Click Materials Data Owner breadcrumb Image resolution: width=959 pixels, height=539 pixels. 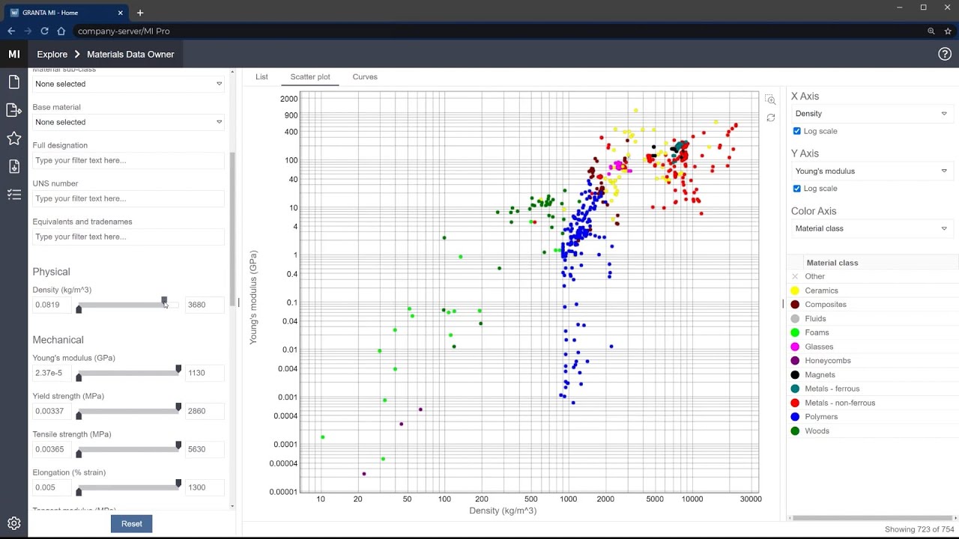130,54
